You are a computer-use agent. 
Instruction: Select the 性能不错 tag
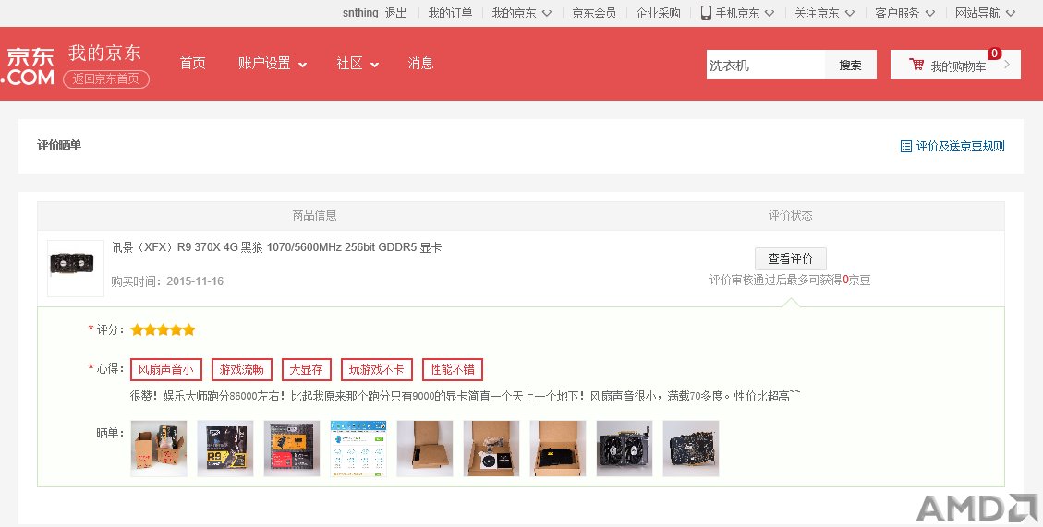pyautogui.click(x=453, y=369)
